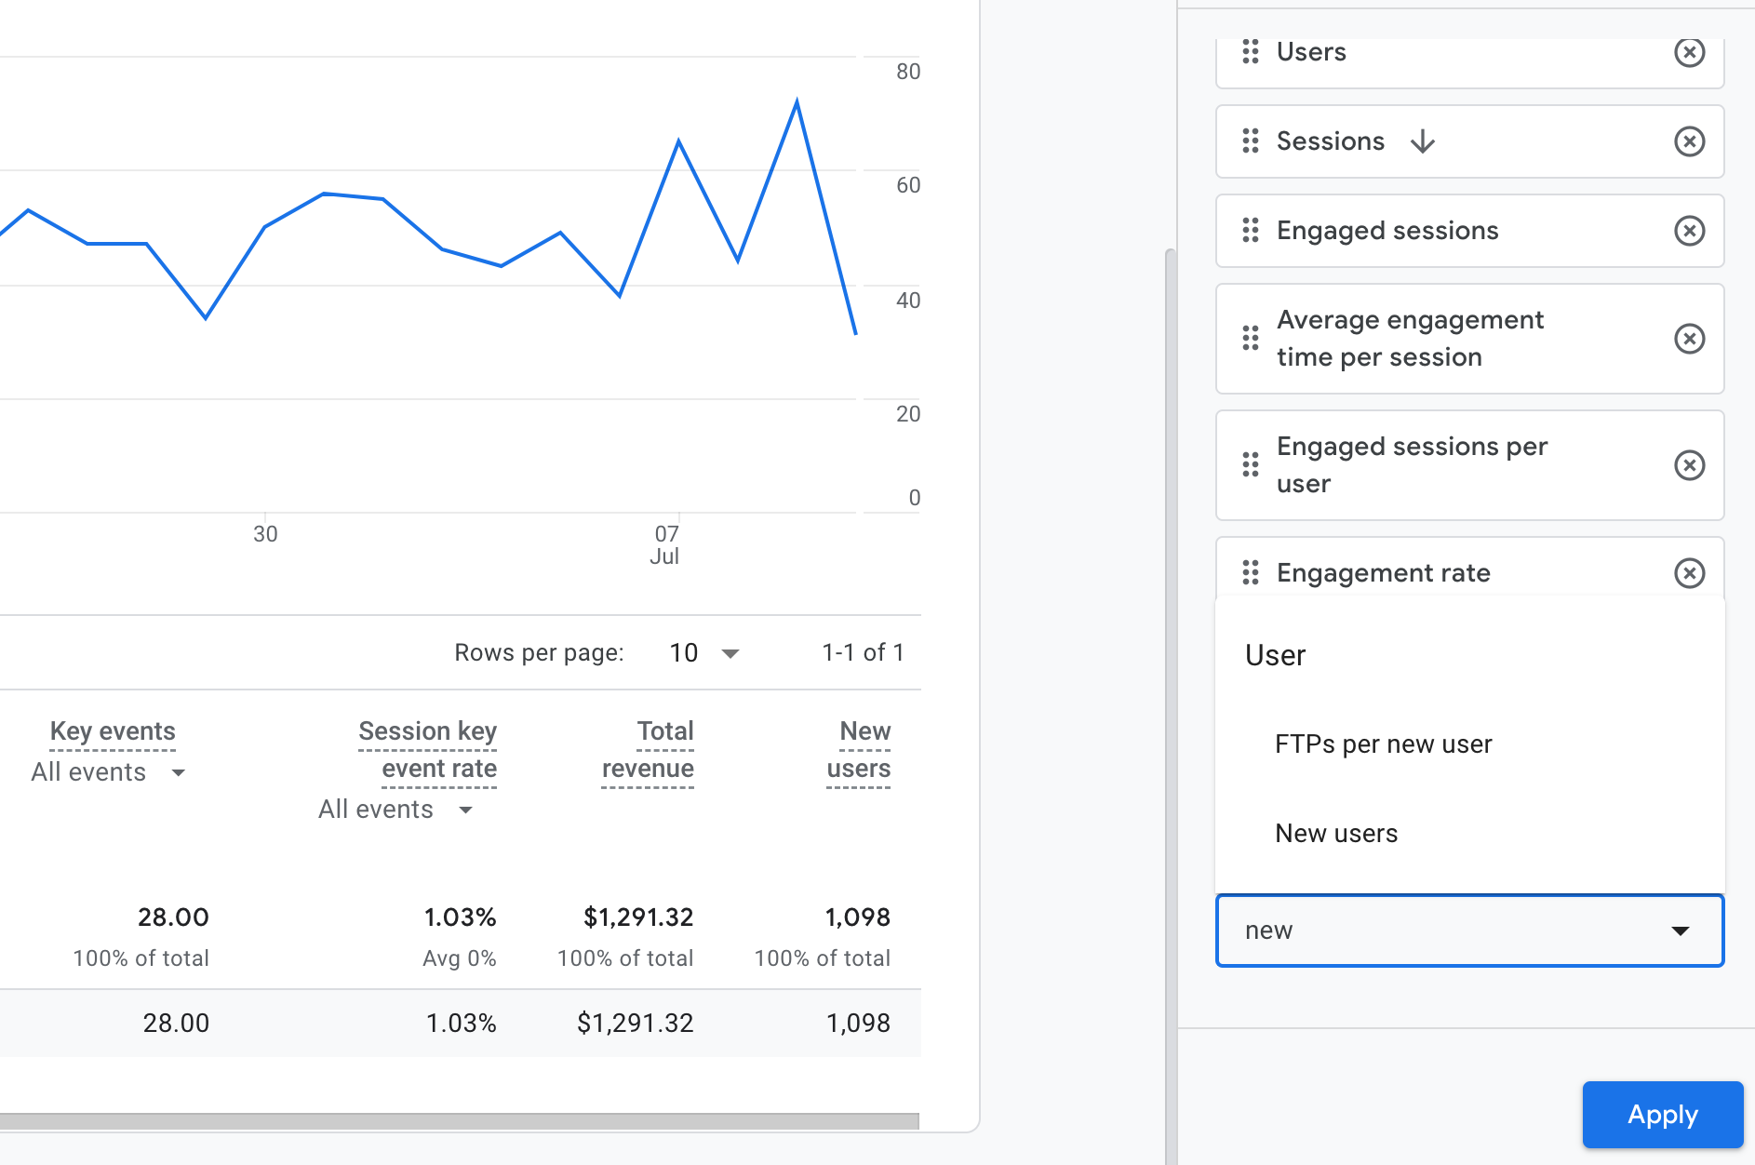Click the Apply button

pos(1663,1115)
